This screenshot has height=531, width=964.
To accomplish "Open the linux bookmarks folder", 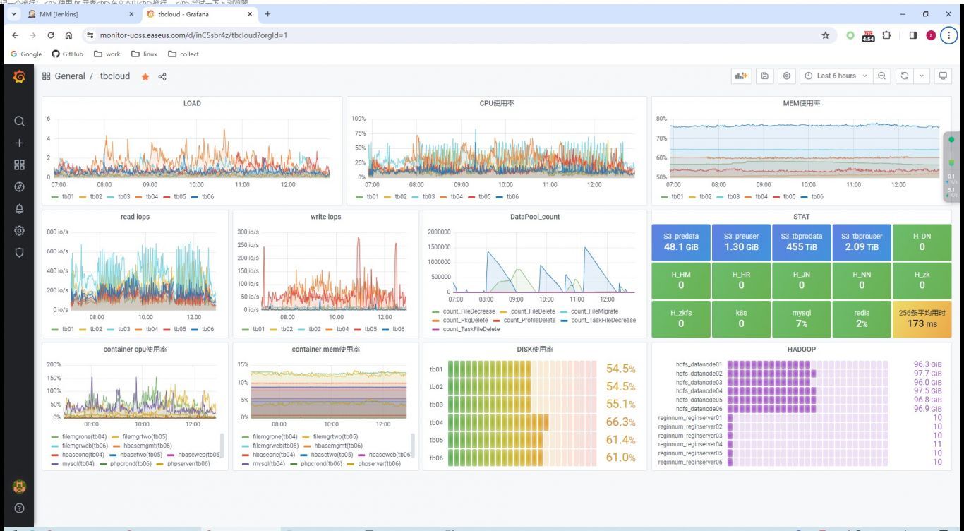I will 144,54.
